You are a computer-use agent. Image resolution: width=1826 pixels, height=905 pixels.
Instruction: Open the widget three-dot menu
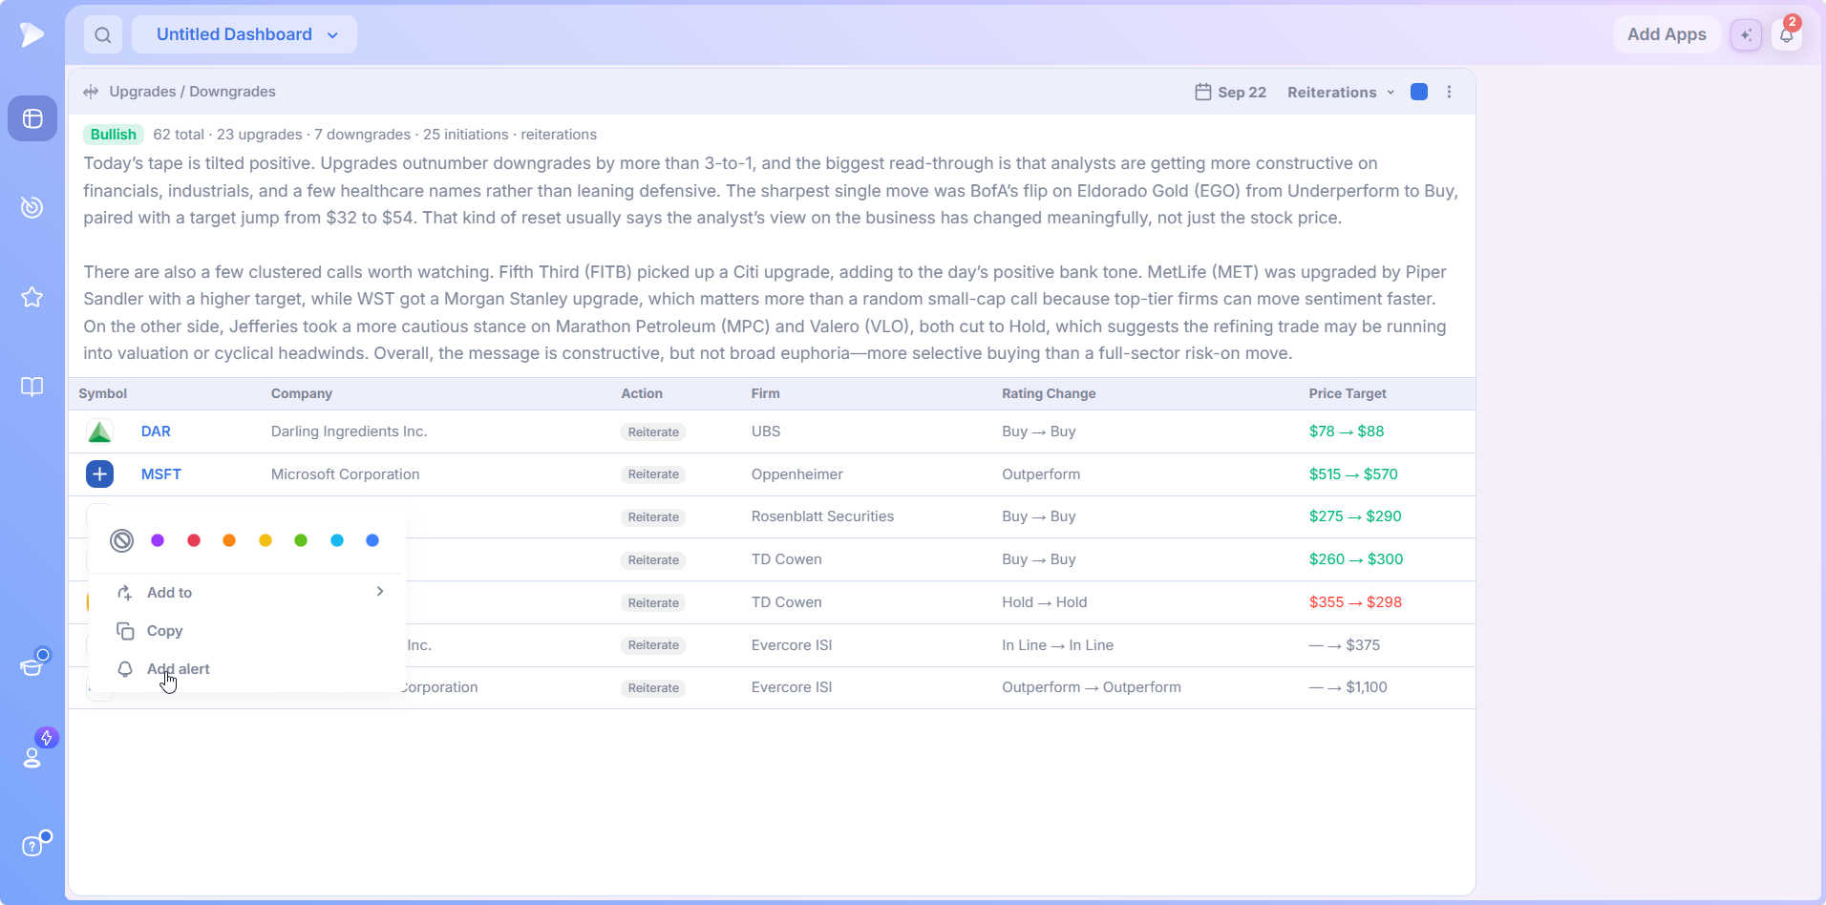click(1449, 92)
